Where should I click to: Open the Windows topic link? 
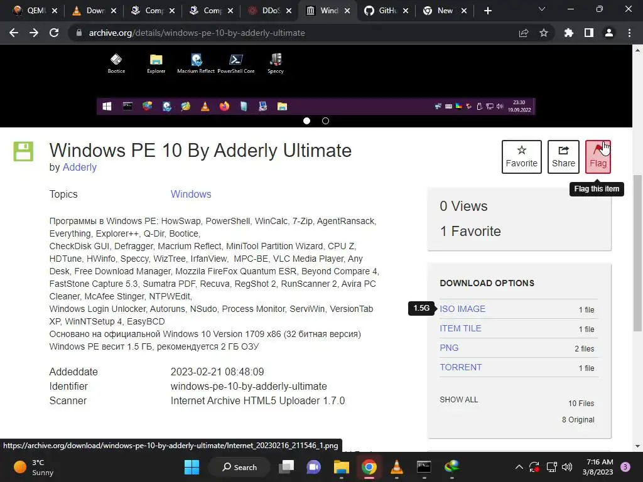point(191,195)
